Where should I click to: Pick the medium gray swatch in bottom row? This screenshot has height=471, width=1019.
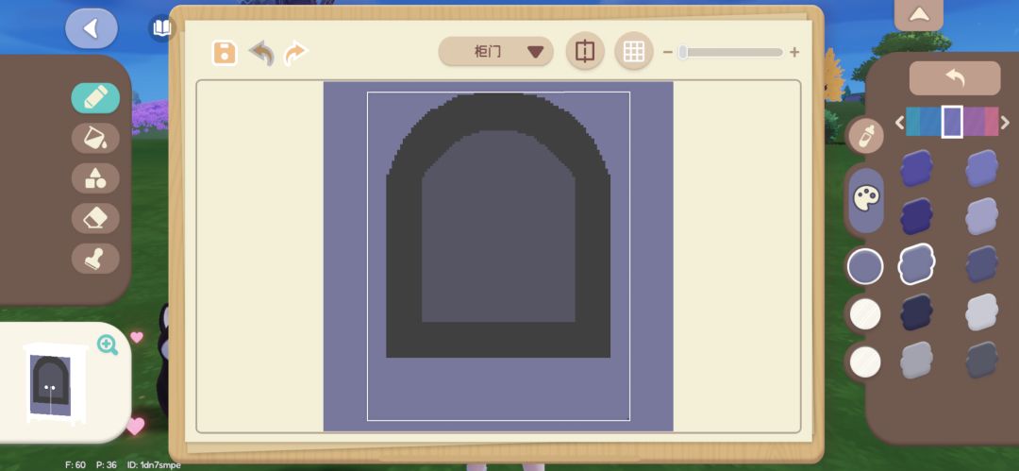pos(916,361)
